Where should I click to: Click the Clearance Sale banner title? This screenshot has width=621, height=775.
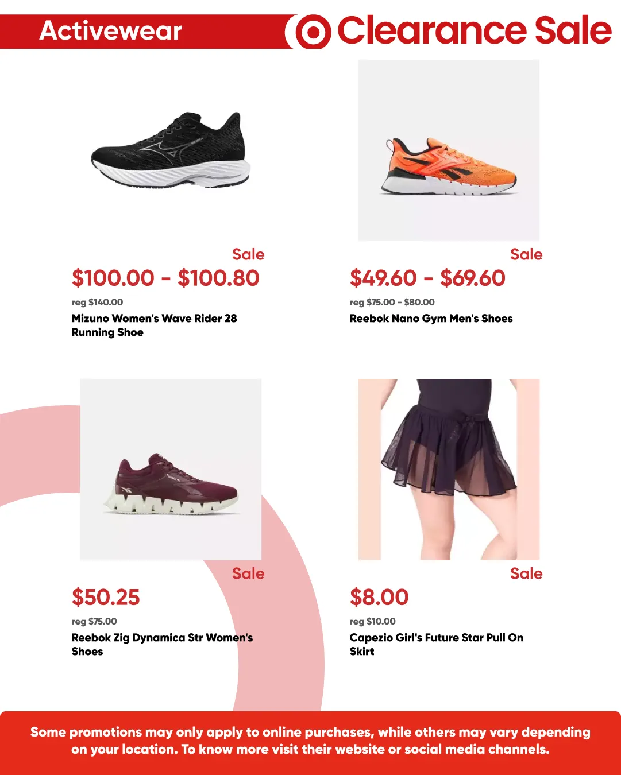(474, 31)
